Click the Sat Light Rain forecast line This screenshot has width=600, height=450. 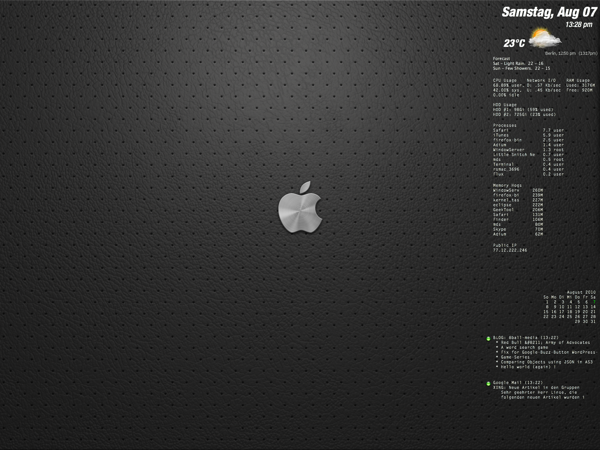(x=518, y=63)
